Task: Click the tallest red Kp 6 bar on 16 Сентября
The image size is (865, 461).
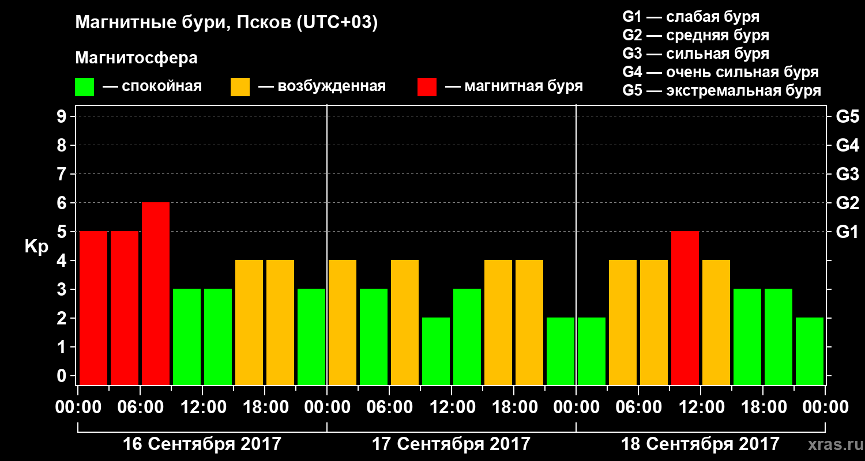Action: (x=156, y=294)
